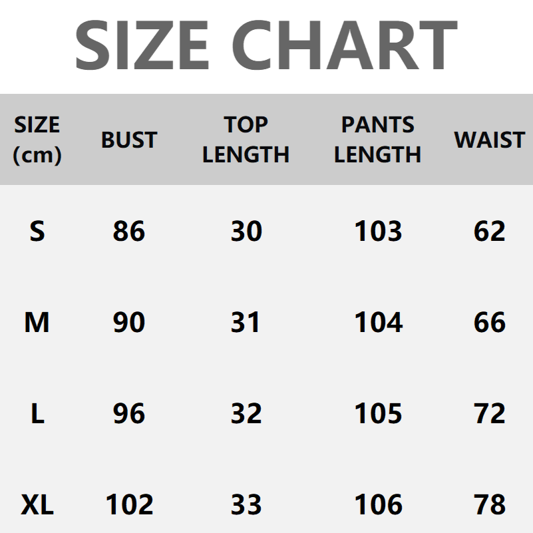Click the SIZE (cm) column header
This screenshot has height=533, width=533.
click(37, 140)
